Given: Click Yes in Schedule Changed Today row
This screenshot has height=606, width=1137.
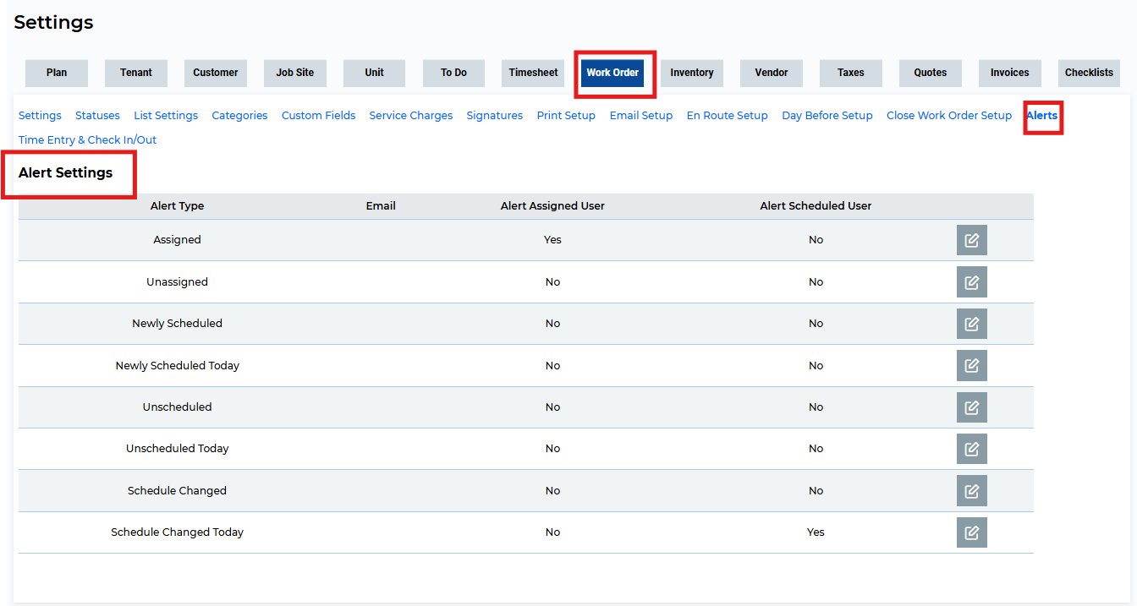Looking at the screenshot, I should [x=816, y=532].
